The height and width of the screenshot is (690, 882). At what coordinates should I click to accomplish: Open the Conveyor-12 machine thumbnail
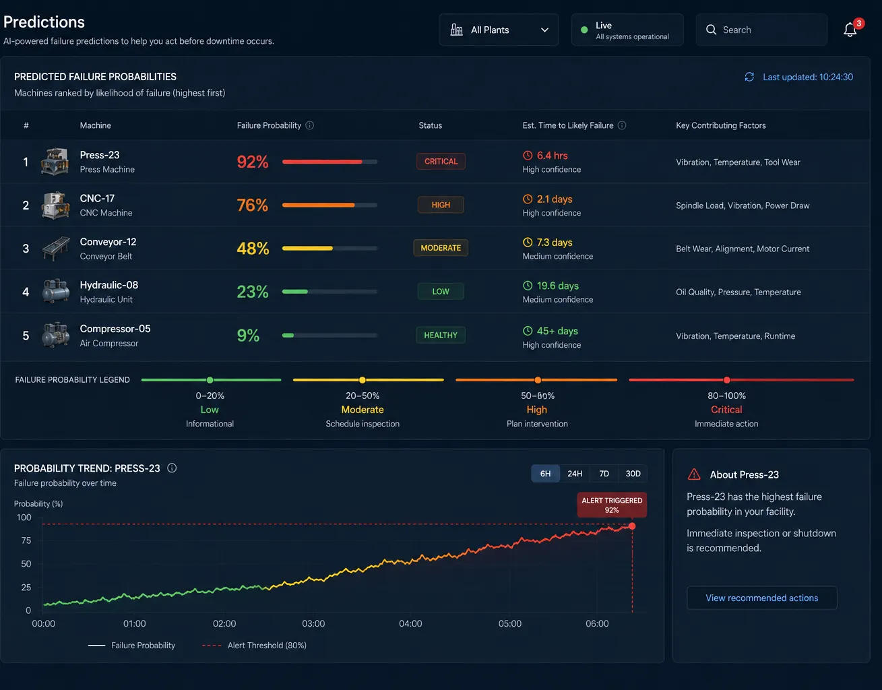pyautogui.click(x=55, y=249)
